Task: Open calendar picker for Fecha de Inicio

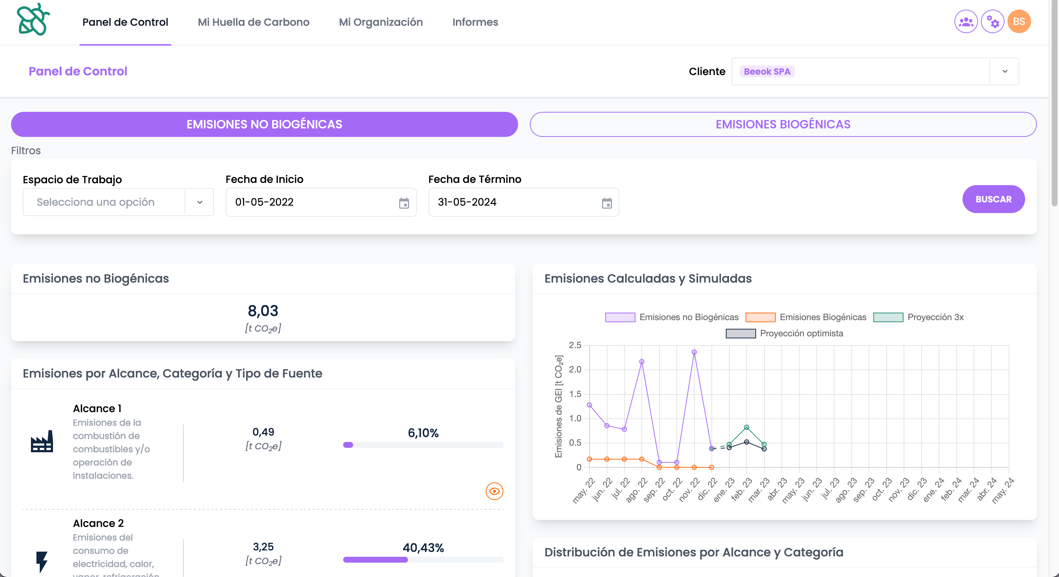Action: click(x=404, y=203)
